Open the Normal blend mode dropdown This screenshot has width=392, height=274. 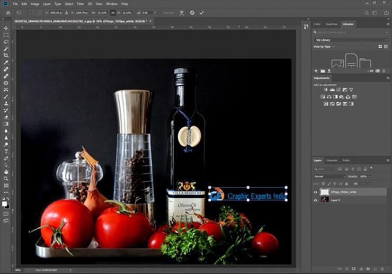tap(329, 176)
